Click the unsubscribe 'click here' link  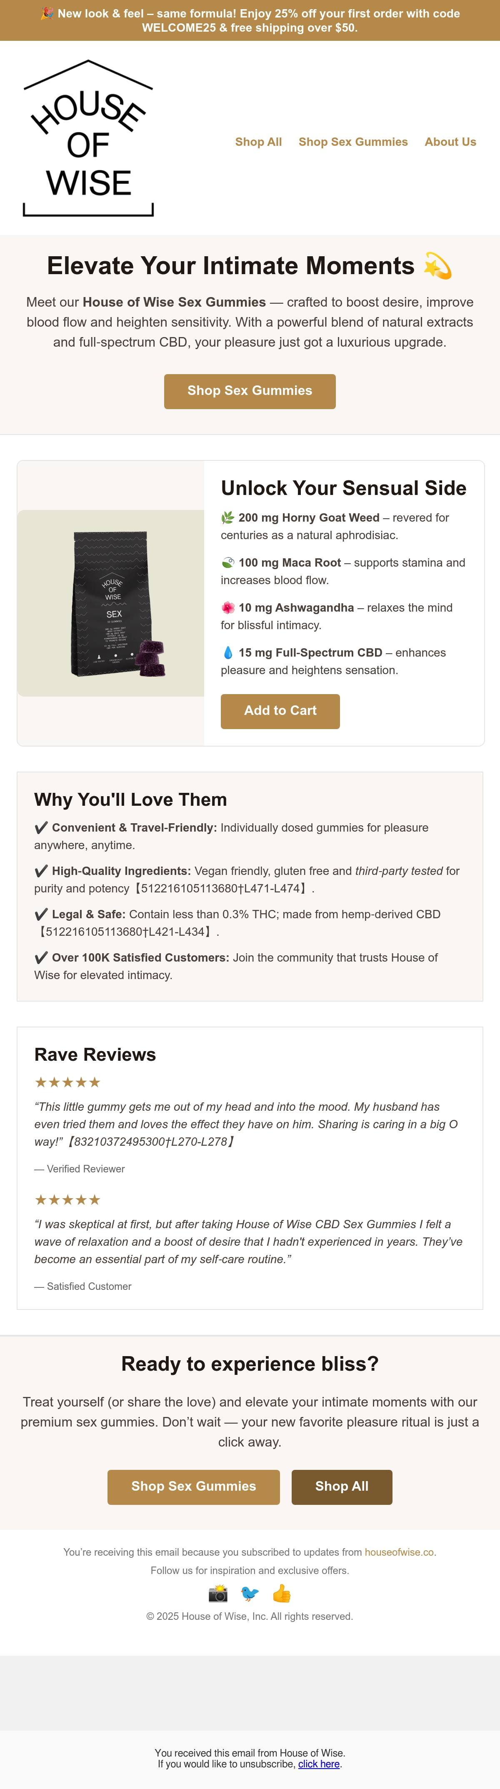pyautogui.click(x=319, y=1764)
